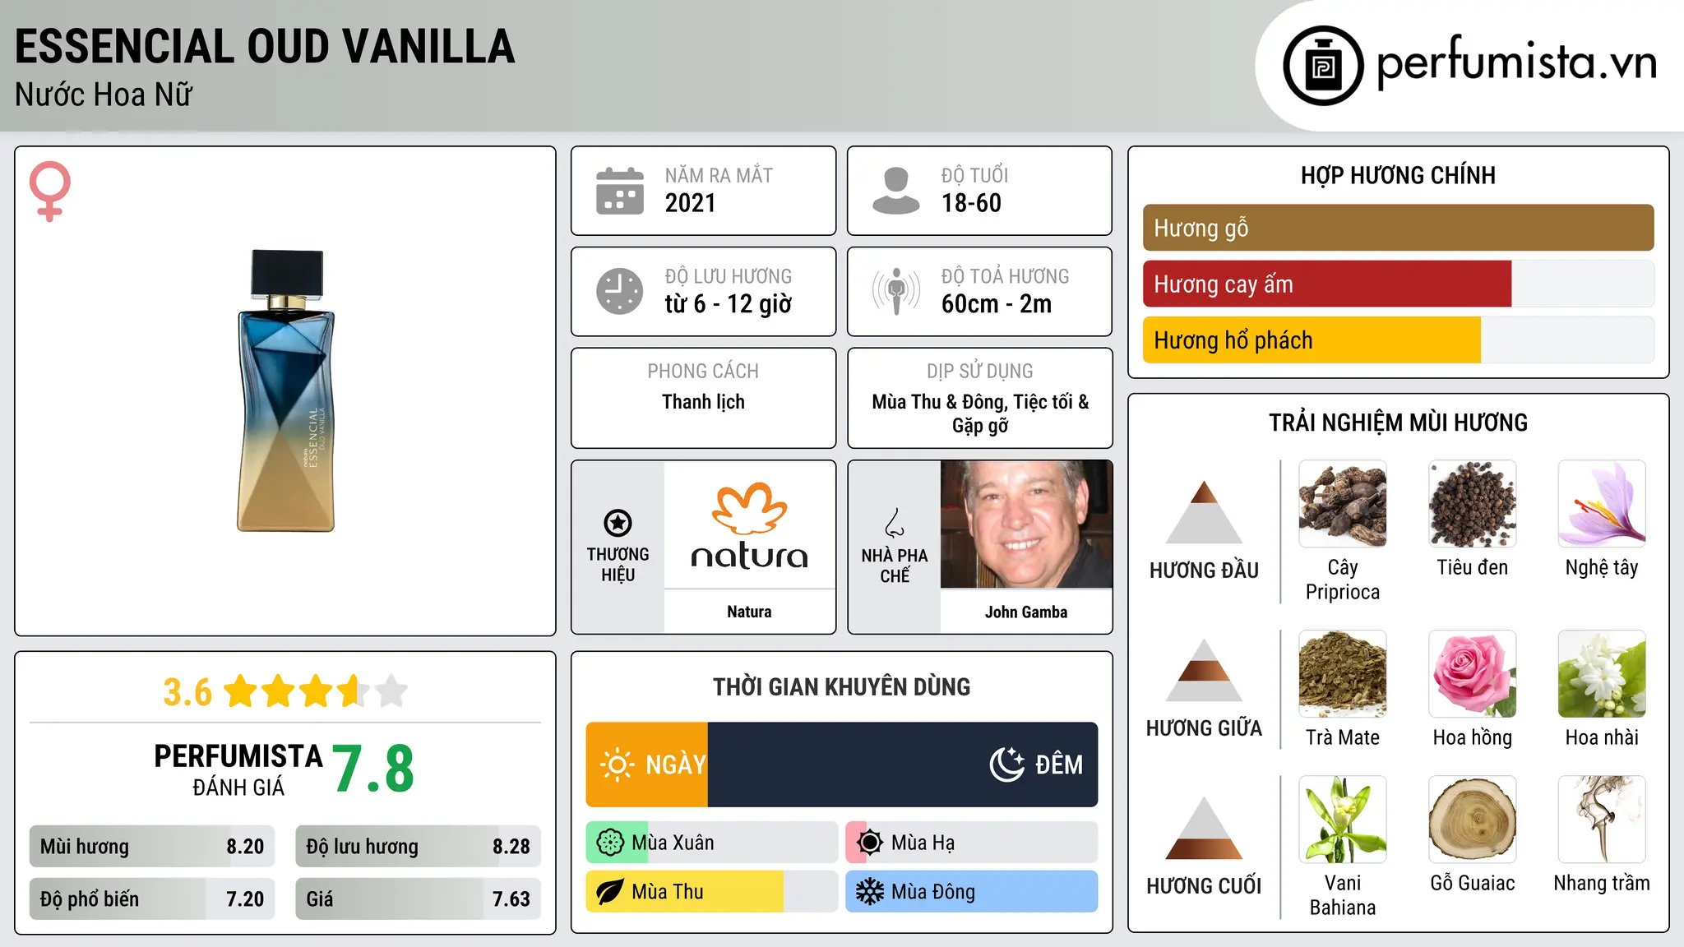
Task: Click the clock icon beside Độ lưu hương
Action: (620, 291)
